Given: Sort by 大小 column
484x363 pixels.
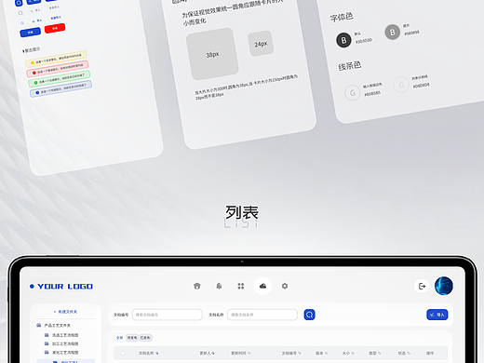Looking at the screenshot, I should click(348, 353).
